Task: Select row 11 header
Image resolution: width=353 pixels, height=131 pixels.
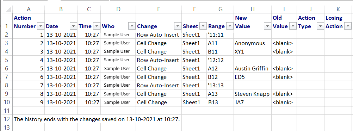Action: point(7,111)
